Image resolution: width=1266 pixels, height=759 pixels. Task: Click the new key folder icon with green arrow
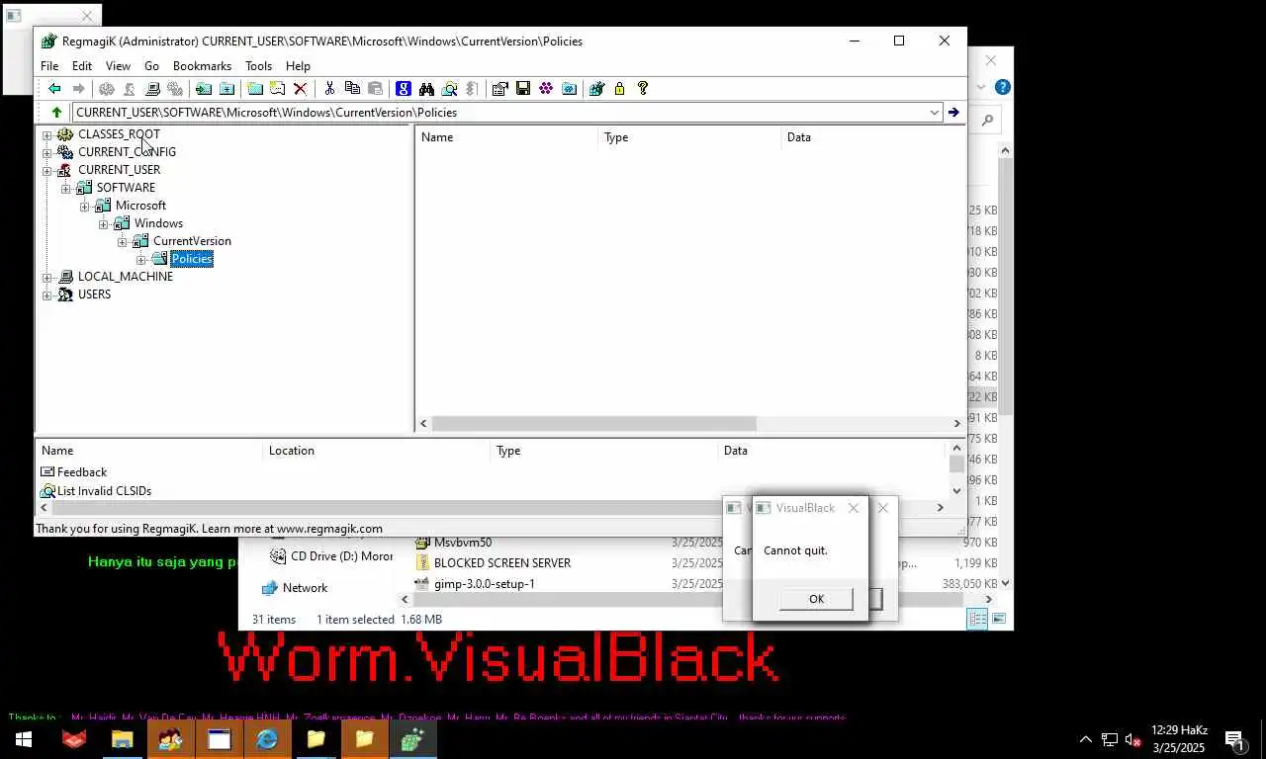(x=204, y=89)
